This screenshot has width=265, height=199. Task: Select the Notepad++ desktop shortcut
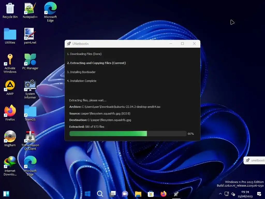click(x=30, y=10)
